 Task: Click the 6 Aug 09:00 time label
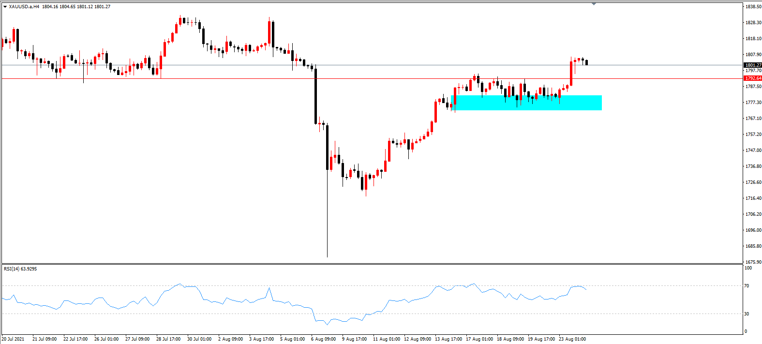tap(323, 339)
